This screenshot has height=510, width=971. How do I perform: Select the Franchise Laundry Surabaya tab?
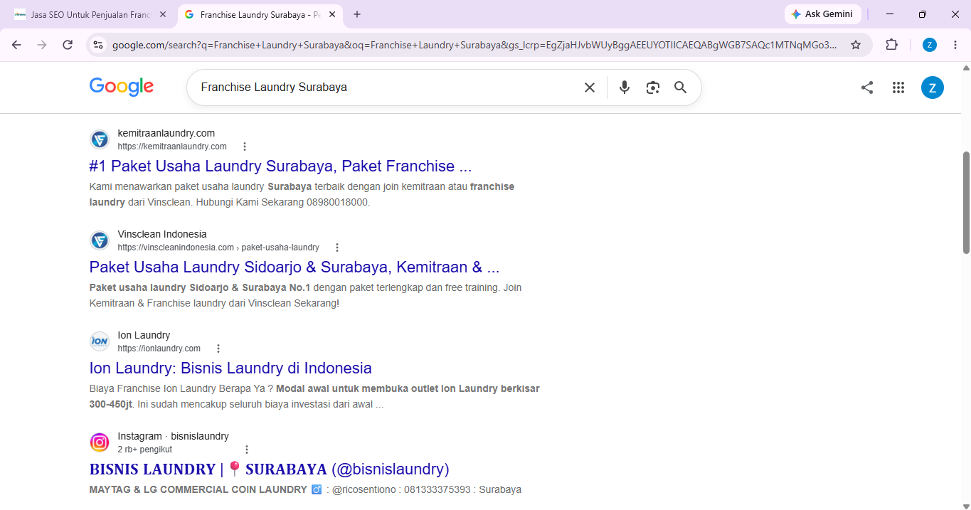click(260, 14)
